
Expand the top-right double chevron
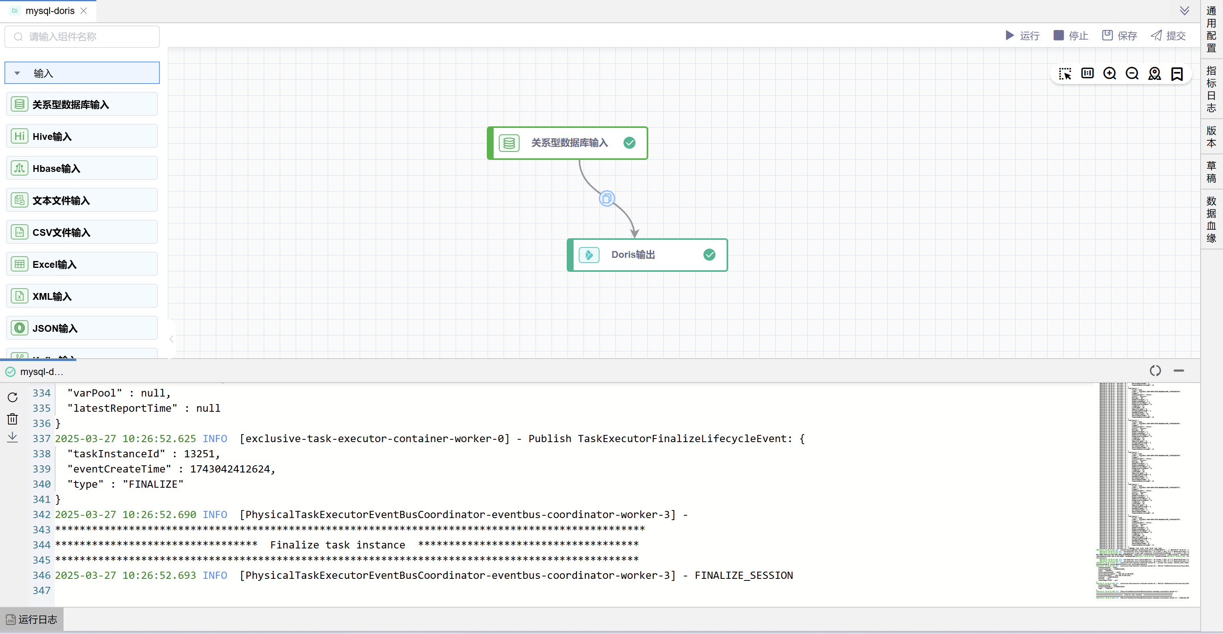point(1185,10)
